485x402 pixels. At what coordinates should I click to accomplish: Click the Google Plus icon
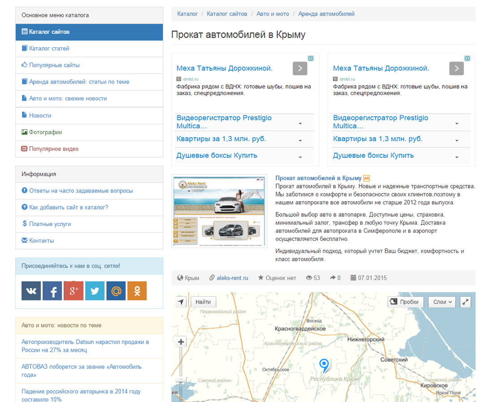(x=74, y=291)
